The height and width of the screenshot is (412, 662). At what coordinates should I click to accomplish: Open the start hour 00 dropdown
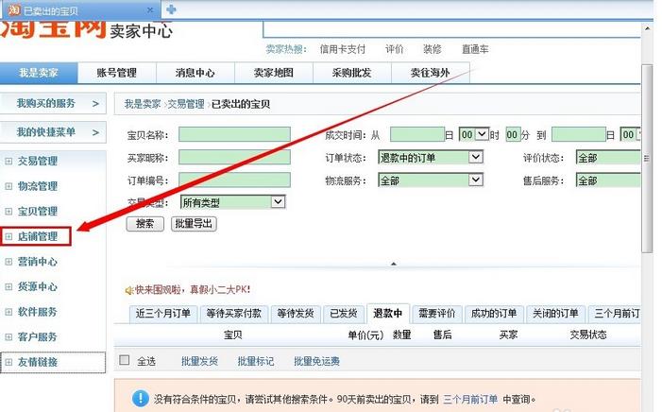click(x=474, y=135)
